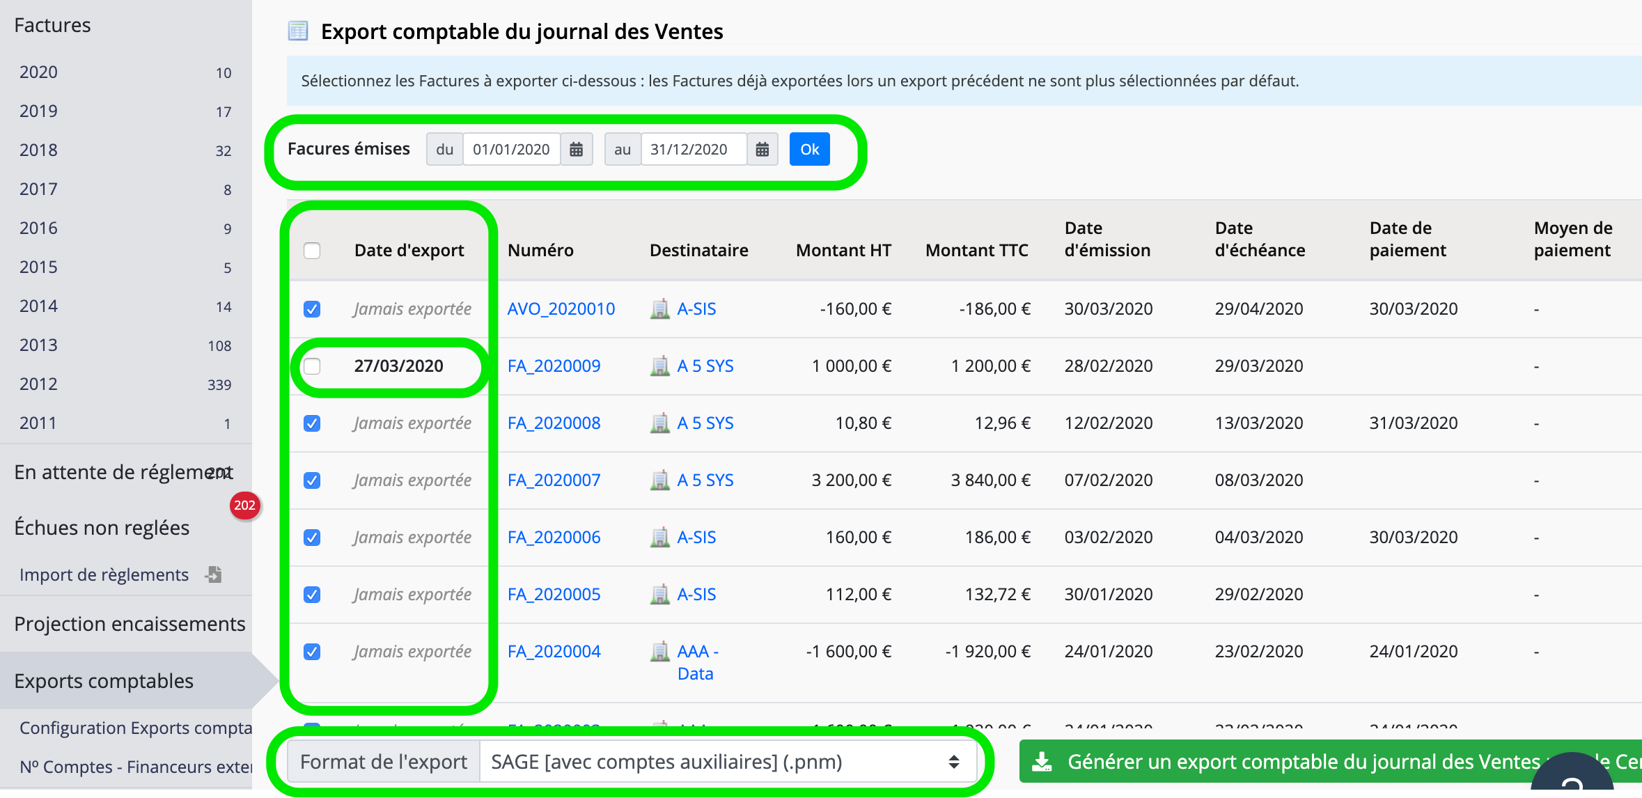Expand the year 2013 invoice list
The height and width of the screenshot is (798, 1642).
pyautogui.click(x=38, y=345)
